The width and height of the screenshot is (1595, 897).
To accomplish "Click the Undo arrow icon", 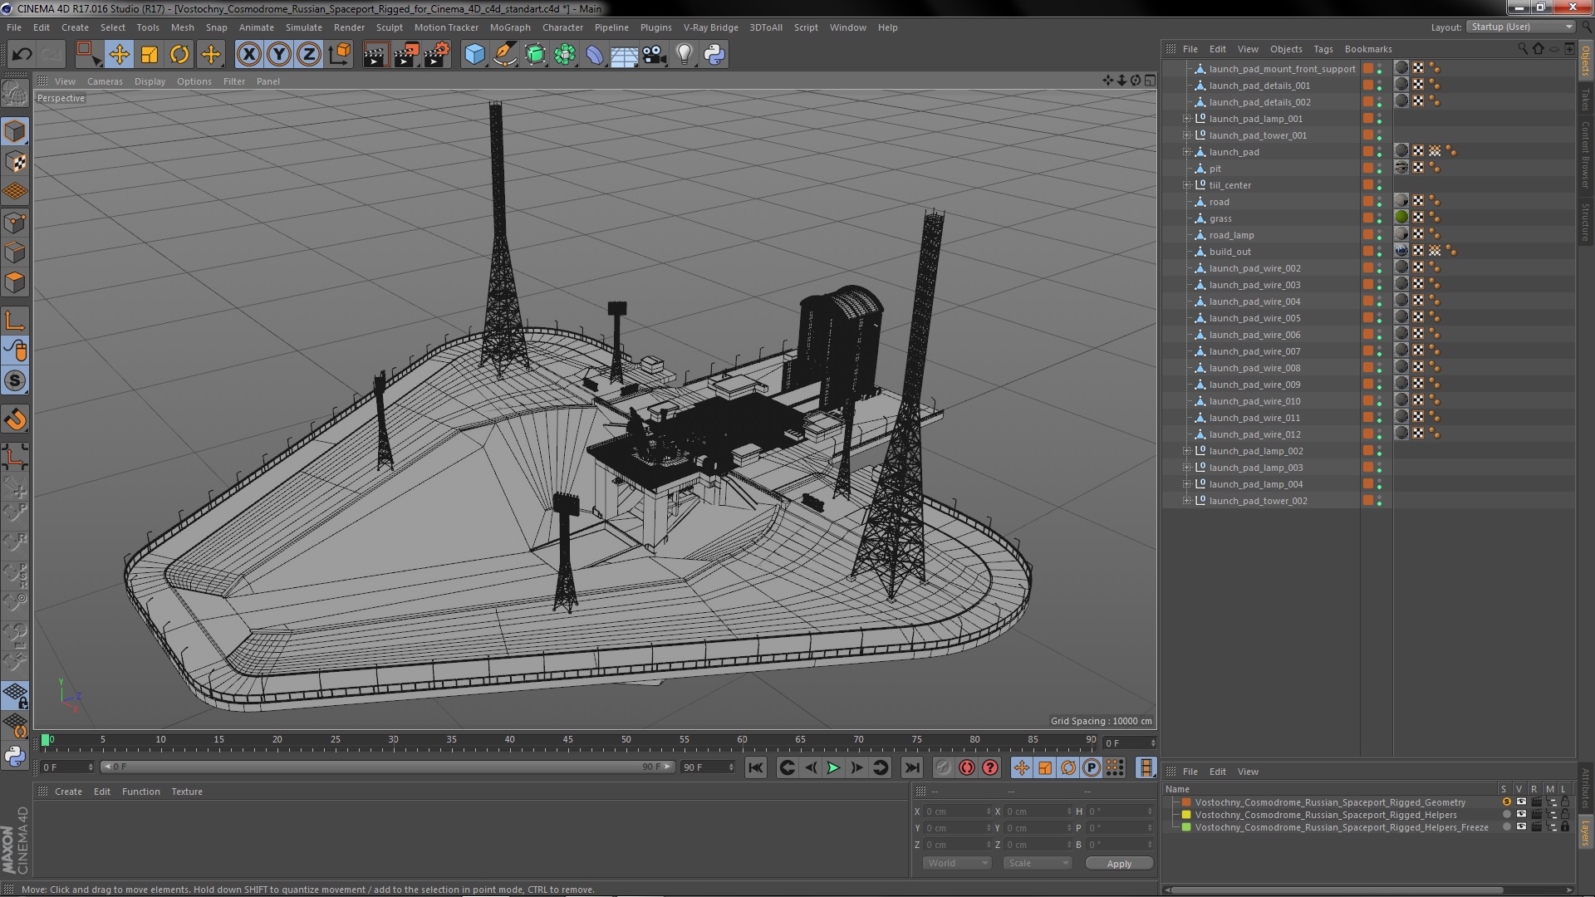I will coord(22,55).
